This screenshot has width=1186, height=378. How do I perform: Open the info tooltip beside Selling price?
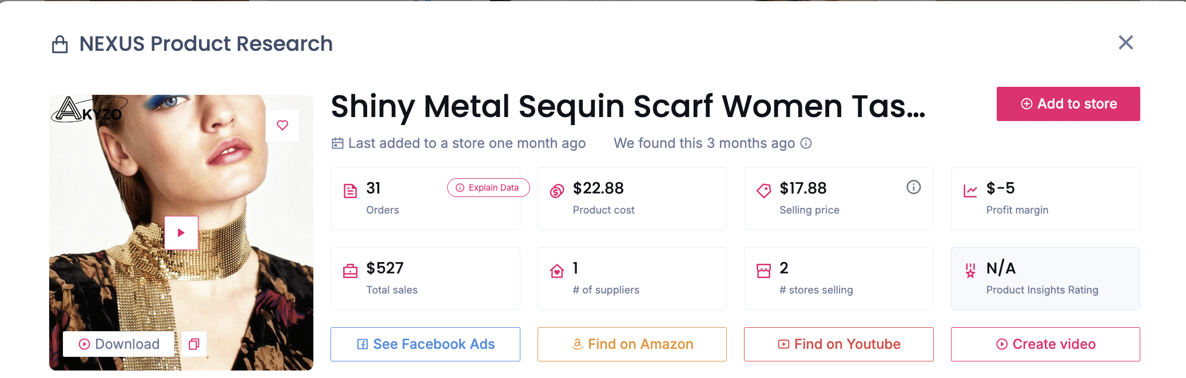coord(913,187)
